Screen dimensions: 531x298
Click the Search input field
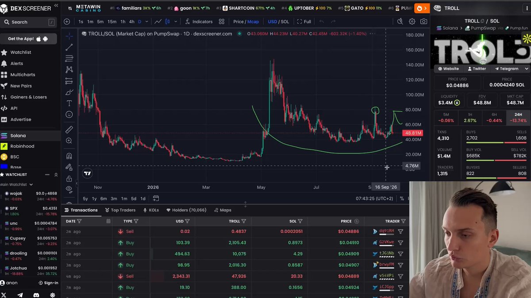click(28, 22)
